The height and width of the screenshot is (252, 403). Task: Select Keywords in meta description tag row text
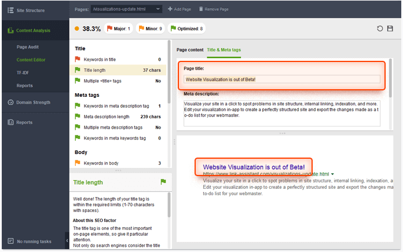pos(116,106)
